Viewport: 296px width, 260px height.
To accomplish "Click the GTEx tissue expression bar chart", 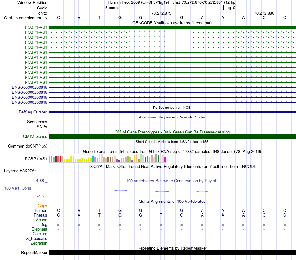I will (x=107, y=158).
